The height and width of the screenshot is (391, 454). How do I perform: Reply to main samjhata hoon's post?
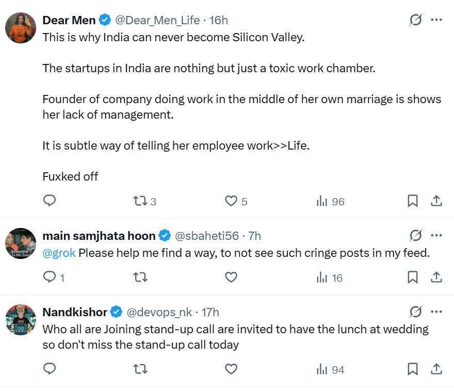click(50, 278)
